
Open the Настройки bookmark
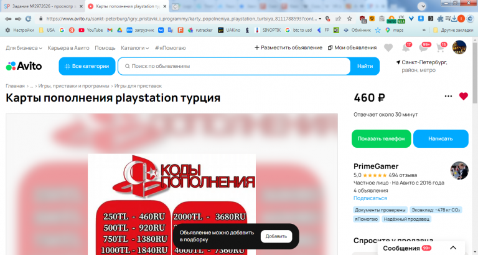pyautogui.click(x=20, y=30)
